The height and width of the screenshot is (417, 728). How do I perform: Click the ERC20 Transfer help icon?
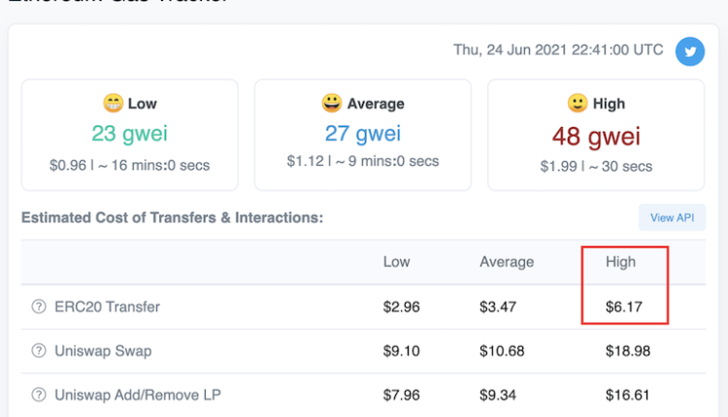tap(39, 306)
